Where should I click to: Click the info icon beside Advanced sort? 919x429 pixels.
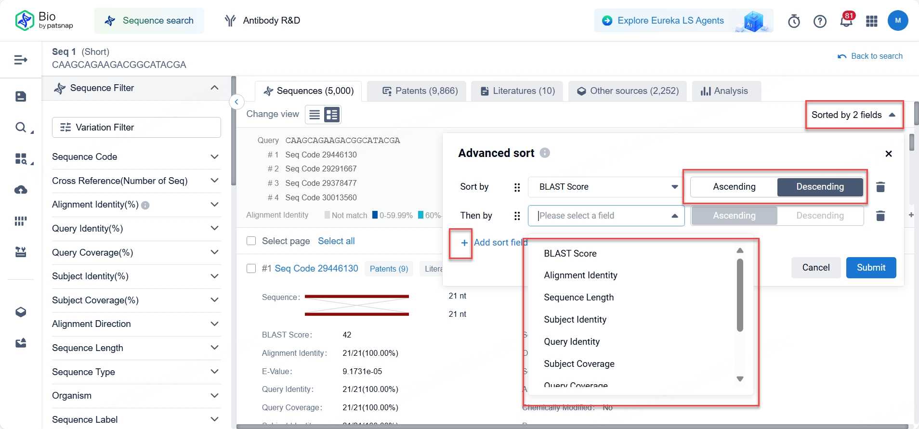click(545, 153)
